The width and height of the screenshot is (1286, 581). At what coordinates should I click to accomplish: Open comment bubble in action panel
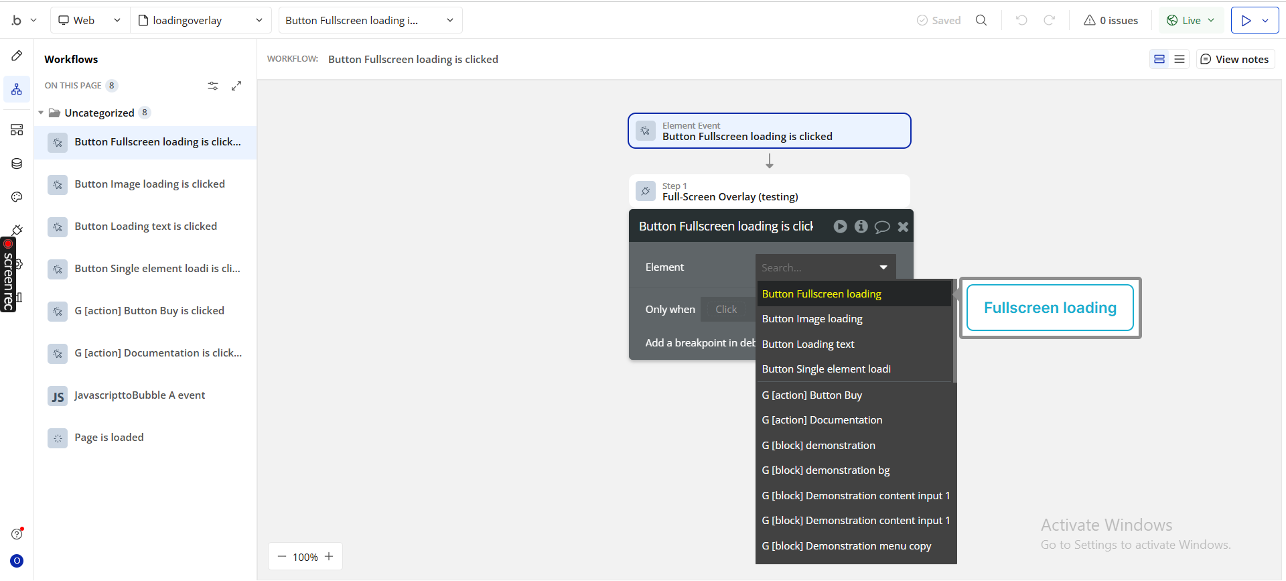pos(882,227)
